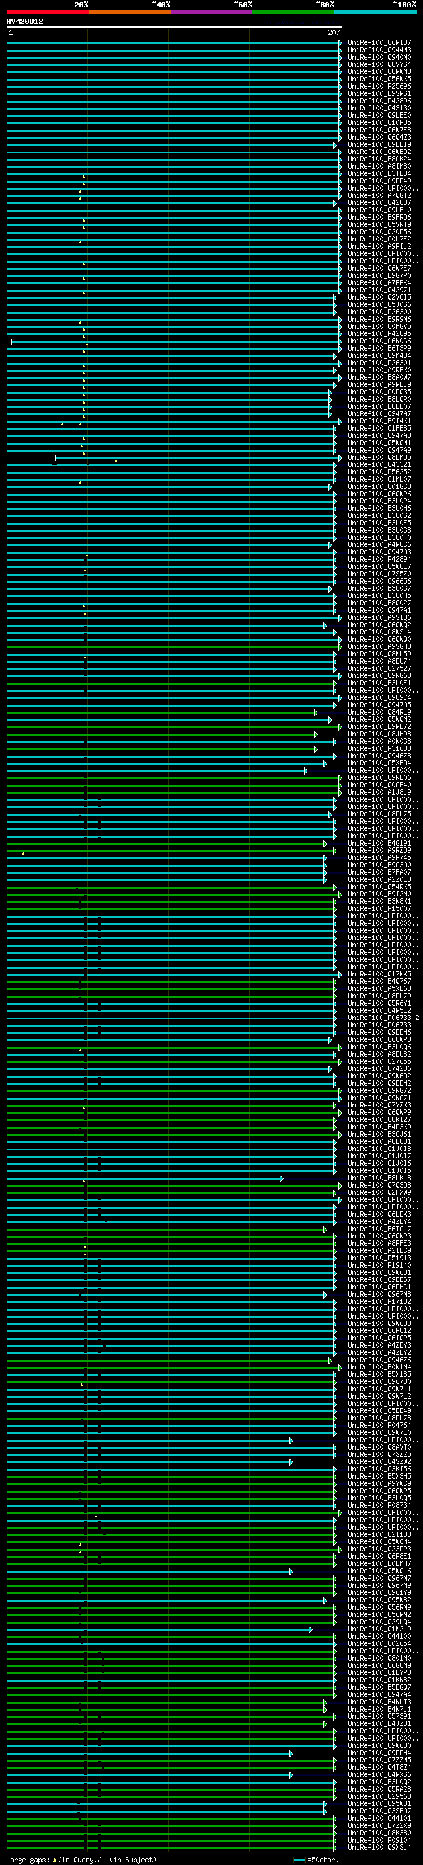The width and height of the screenshot is (423, 1865).
Task: Open hit UniRef100_P42896
Action: point(379,101)
